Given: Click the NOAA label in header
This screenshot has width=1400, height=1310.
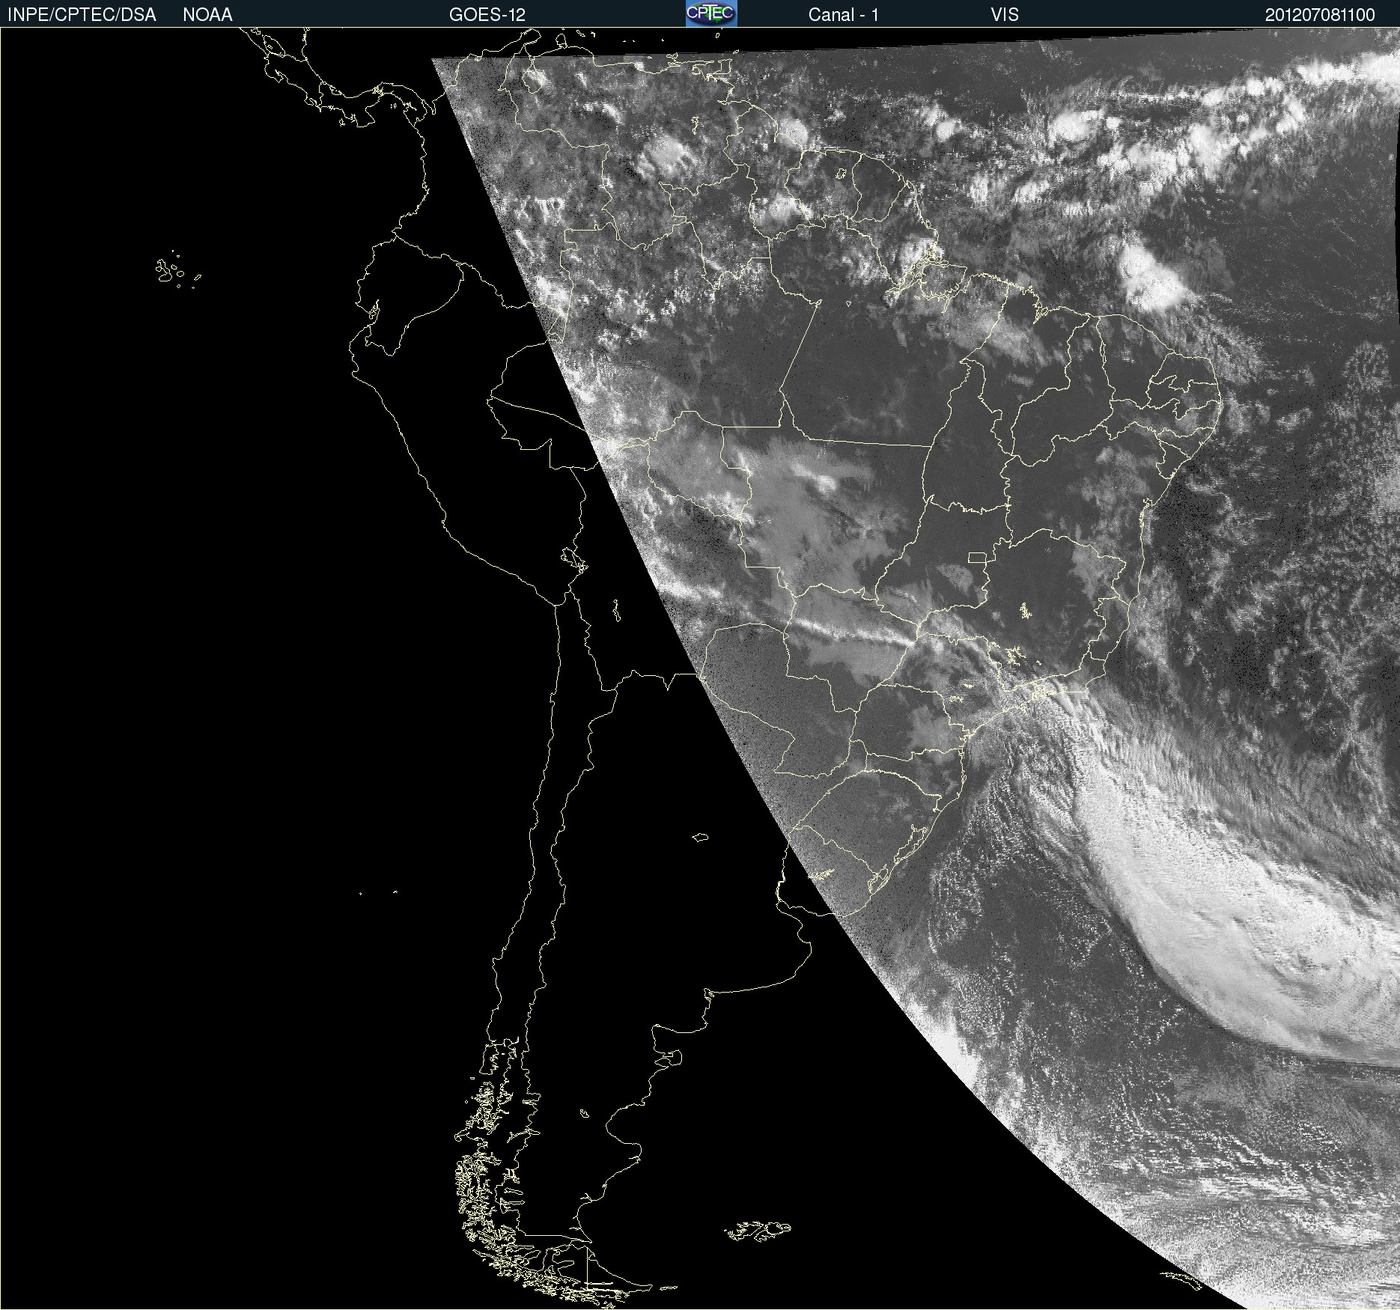Looking at the screenshot, I should coord(207,15).
